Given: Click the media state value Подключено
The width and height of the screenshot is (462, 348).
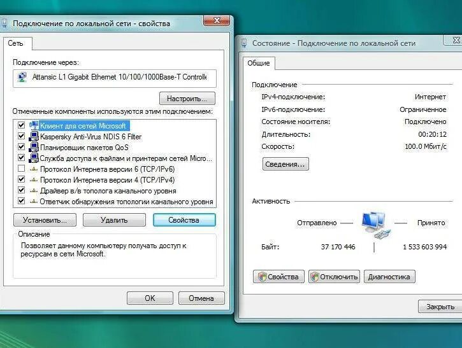Looking at the screenshot, I should click(426, 122).
